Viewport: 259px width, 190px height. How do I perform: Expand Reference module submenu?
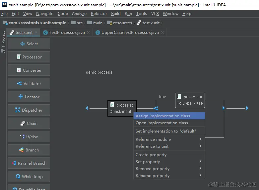pyautogui.click(x=169, y=140)
